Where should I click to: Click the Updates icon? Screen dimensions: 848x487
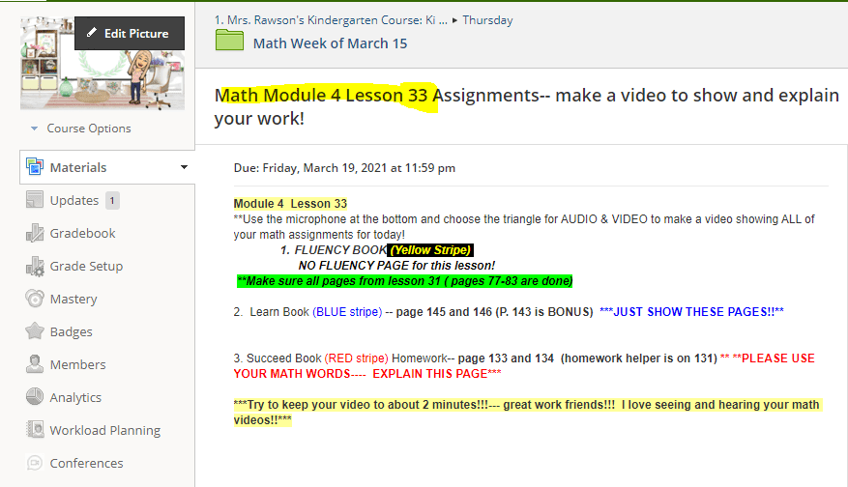tap(35, 200)
